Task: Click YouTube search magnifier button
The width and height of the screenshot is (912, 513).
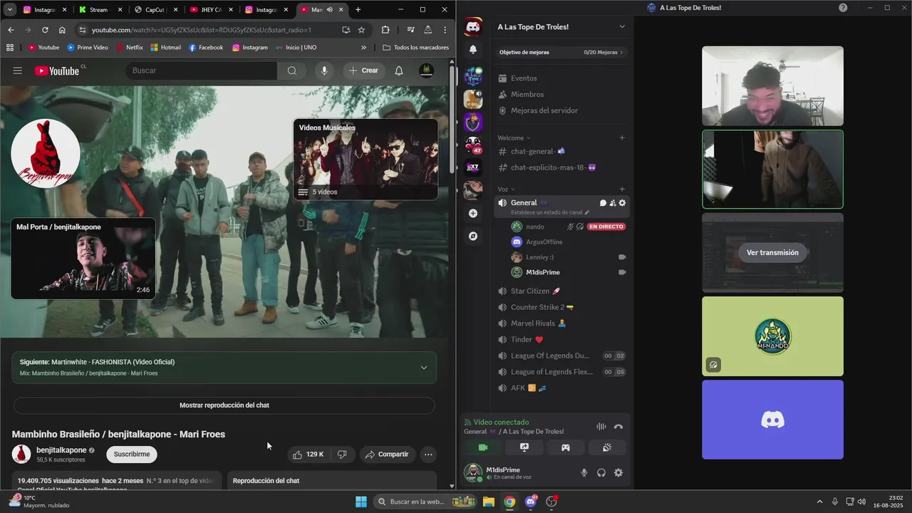Action: pos(292,71)
